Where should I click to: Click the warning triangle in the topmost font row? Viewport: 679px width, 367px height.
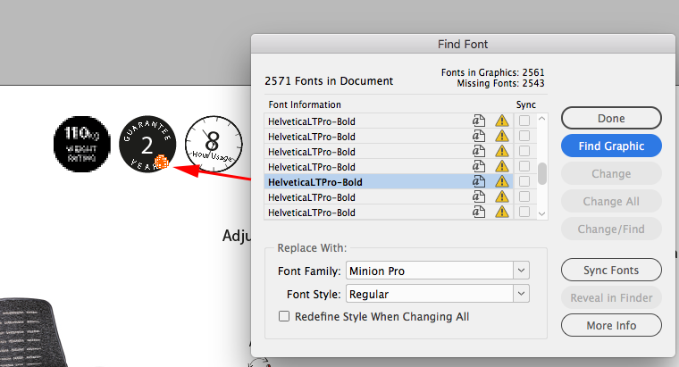point(502,121)
